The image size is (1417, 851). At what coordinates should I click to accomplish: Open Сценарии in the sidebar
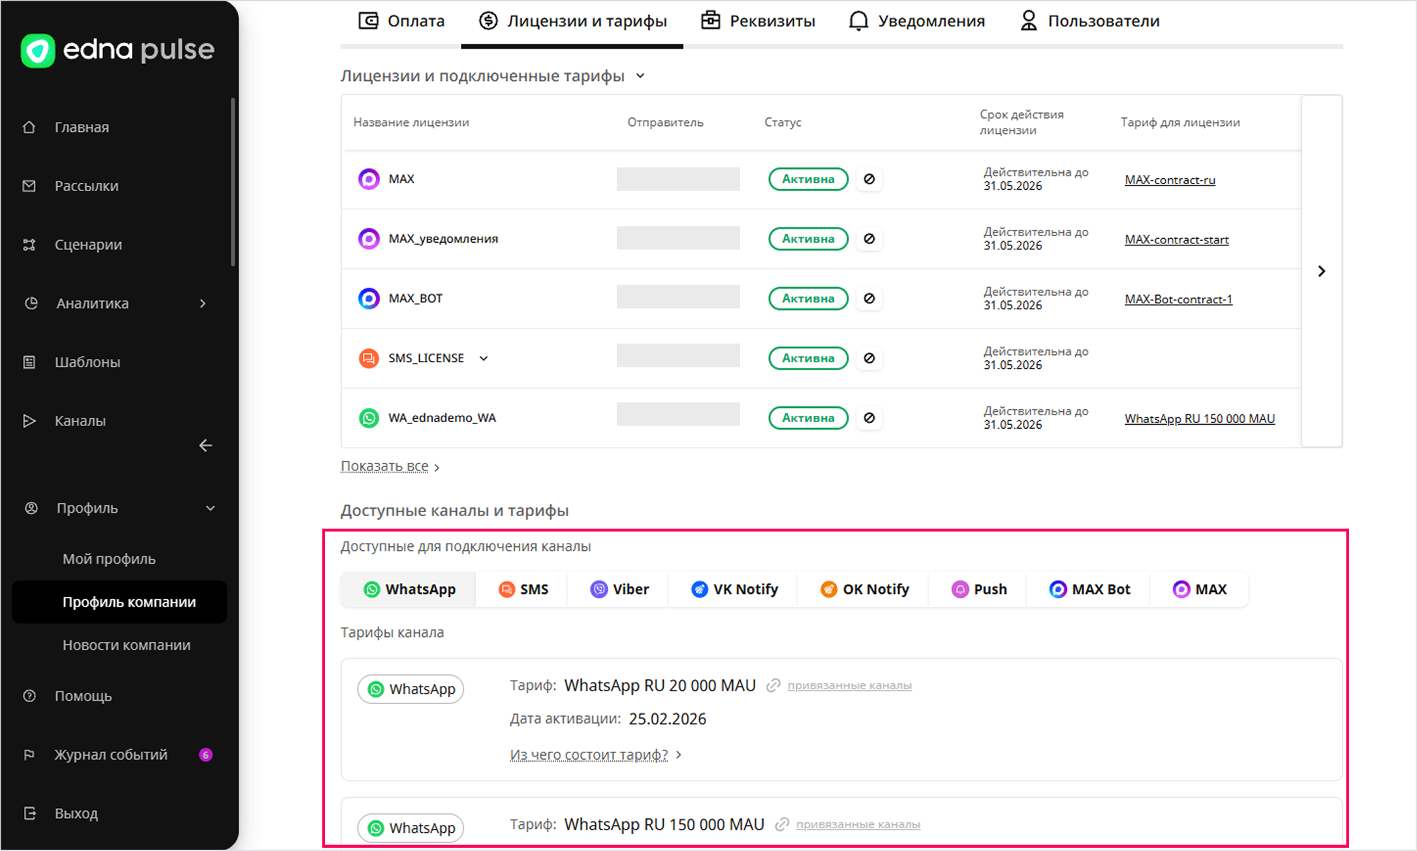[x=88, y=245]
